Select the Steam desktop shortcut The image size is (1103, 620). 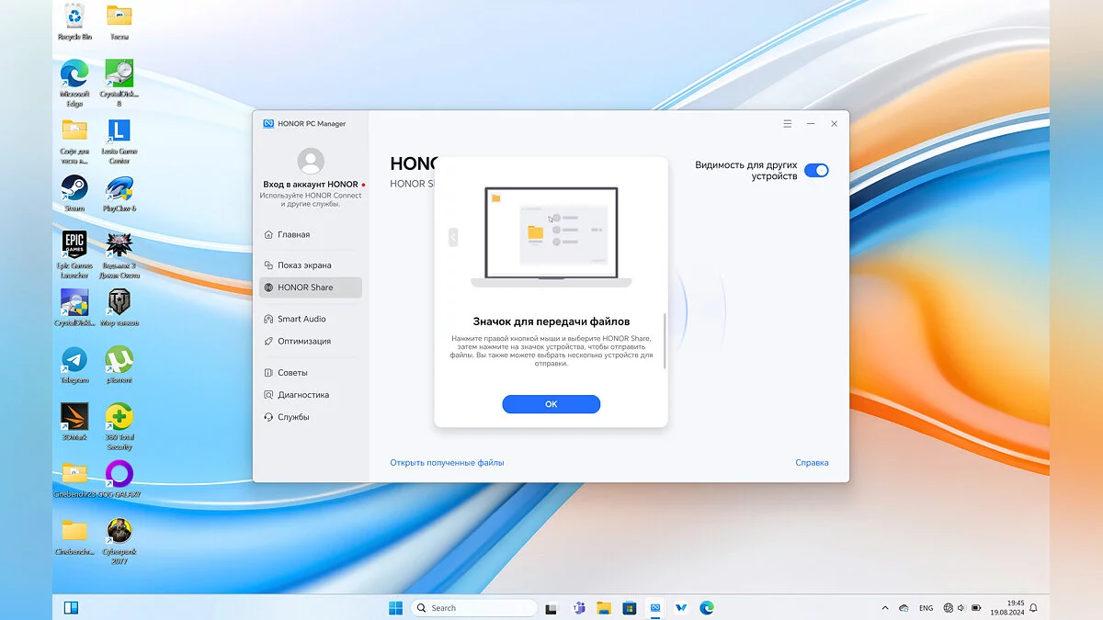pyautogui.click(x=74, y=193)
